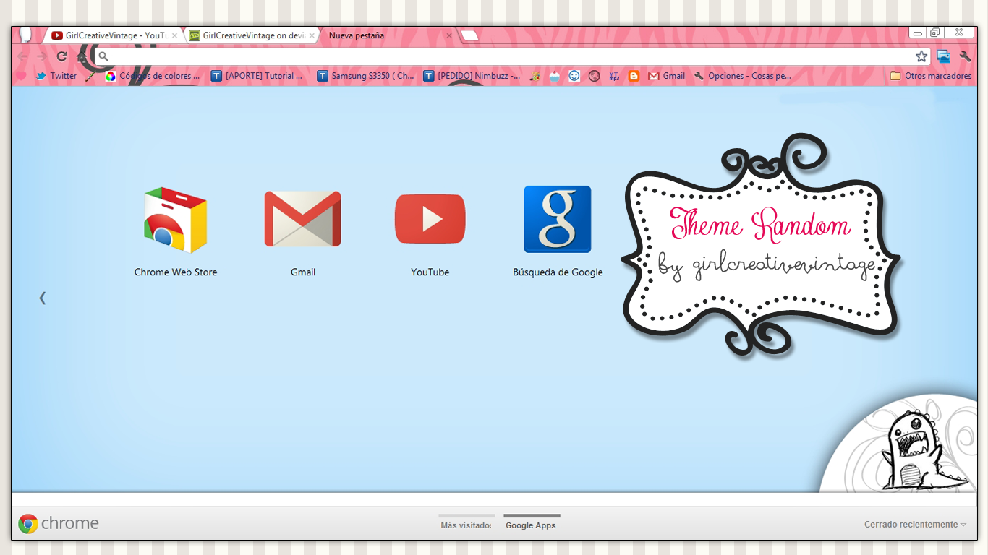Screen dimensions: 988x555
Task: Click the address bar field
Action: (x=511, y=56)
